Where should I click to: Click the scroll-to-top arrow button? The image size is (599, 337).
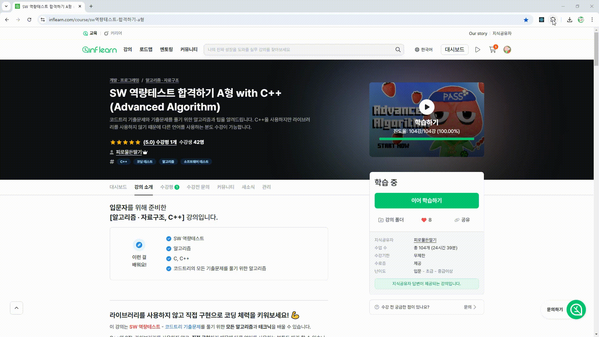pyautogui.click(x=17, y=308)
